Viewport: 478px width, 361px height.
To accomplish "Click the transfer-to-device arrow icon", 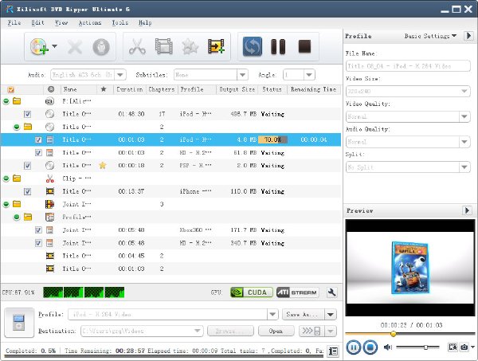I will tap(312, 331).
